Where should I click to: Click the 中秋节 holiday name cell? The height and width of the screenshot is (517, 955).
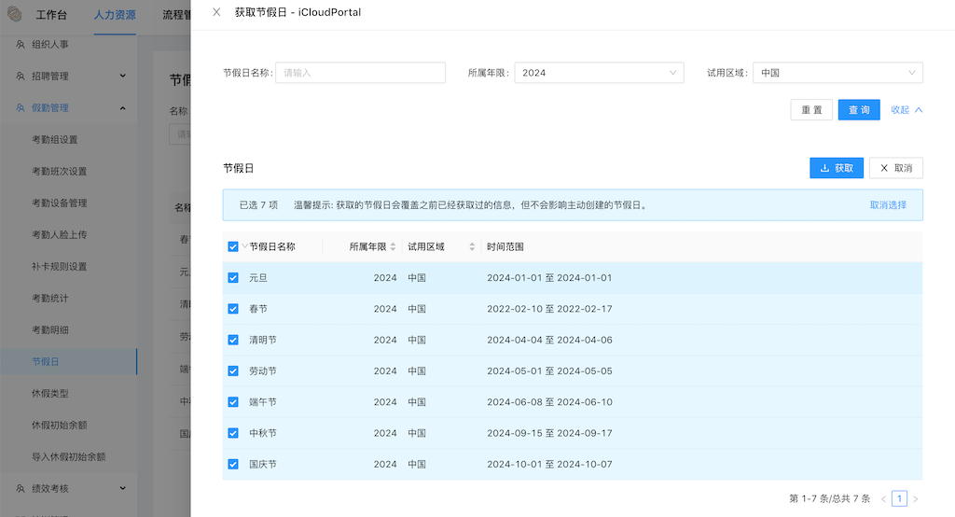pyautogui.click(x=262, y=433)
